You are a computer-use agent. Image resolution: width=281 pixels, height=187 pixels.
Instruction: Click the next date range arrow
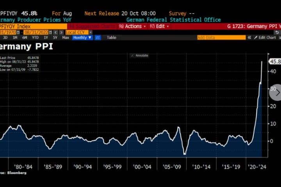62,32
